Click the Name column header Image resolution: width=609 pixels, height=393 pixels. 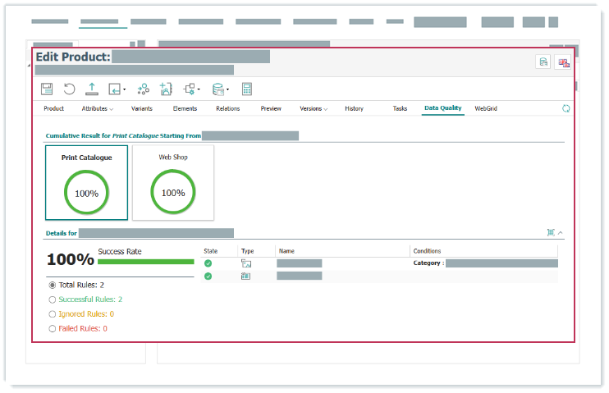[x=286, y=251]
